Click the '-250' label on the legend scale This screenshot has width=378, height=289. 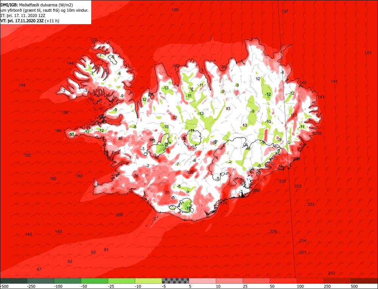coord(31,286)
